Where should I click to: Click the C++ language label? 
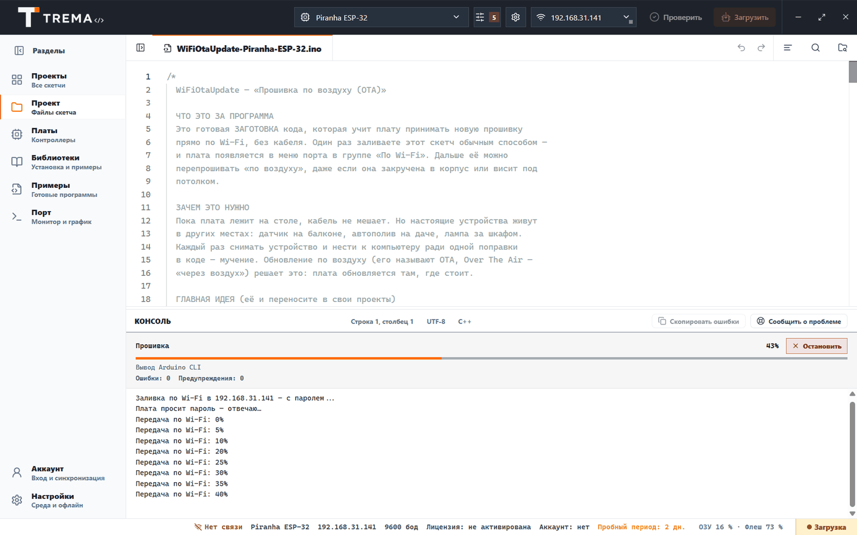point(465,322)
